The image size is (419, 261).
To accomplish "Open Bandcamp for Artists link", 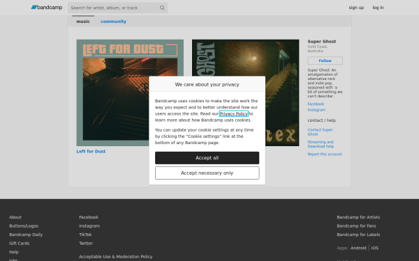I will [358, 217].
